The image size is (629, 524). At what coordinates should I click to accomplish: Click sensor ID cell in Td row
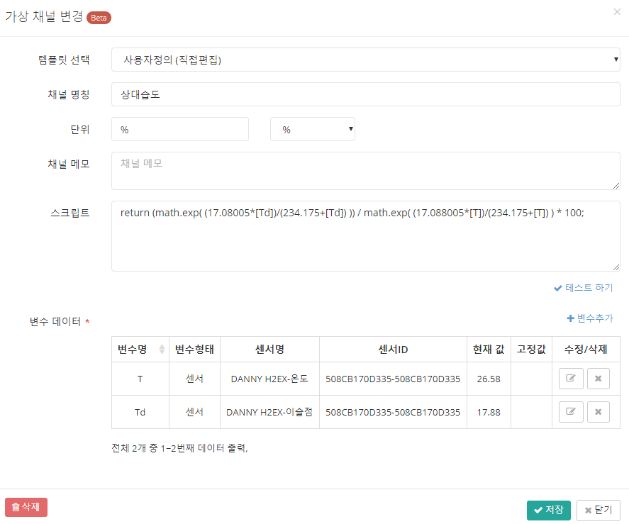coord(393,412)
